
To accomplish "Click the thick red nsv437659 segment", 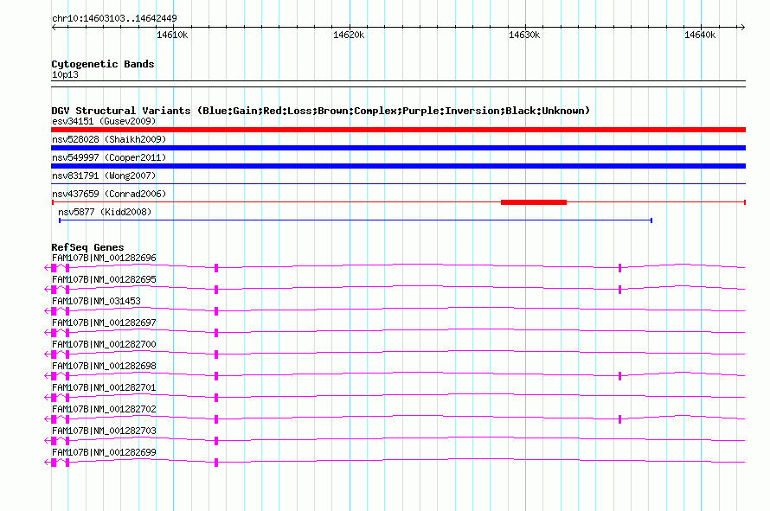I will (x=534, y=202).
